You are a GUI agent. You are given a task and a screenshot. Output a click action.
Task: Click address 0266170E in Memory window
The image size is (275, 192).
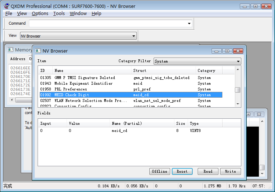20,77
